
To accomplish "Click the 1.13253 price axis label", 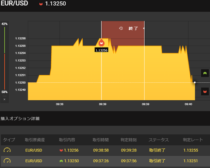I will tap(21, 60).
